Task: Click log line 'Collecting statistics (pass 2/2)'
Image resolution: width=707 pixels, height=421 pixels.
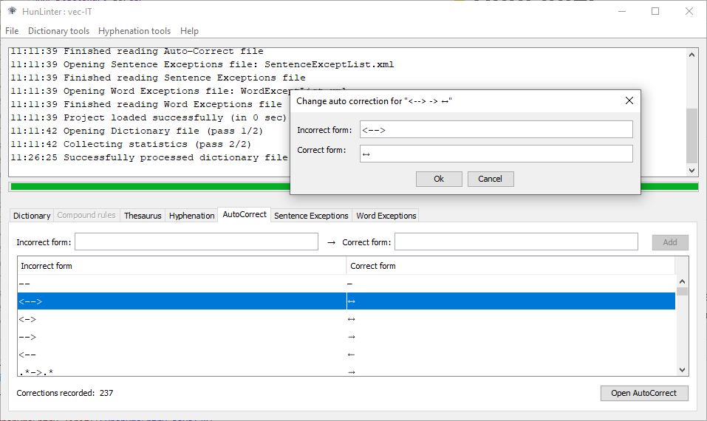Action: tap(131, 144)
